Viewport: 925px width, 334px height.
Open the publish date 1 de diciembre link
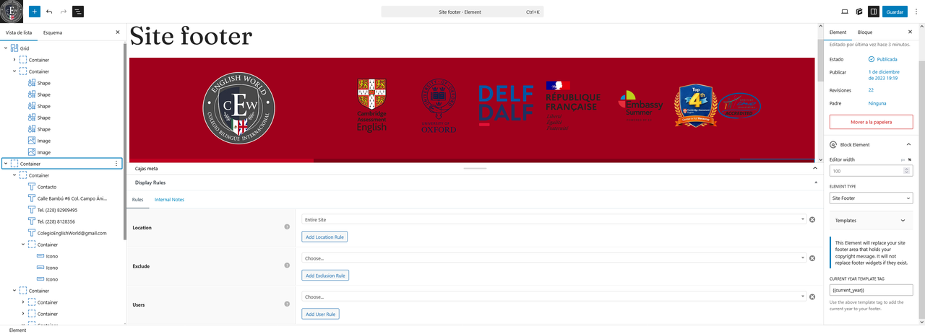point(884,75)
